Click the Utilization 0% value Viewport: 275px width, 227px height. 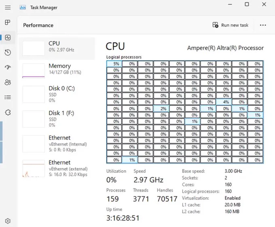[111, 180]
